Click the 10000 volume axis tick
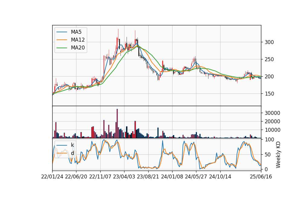Screen dimensions: 290x208 [x=272, y=130]
